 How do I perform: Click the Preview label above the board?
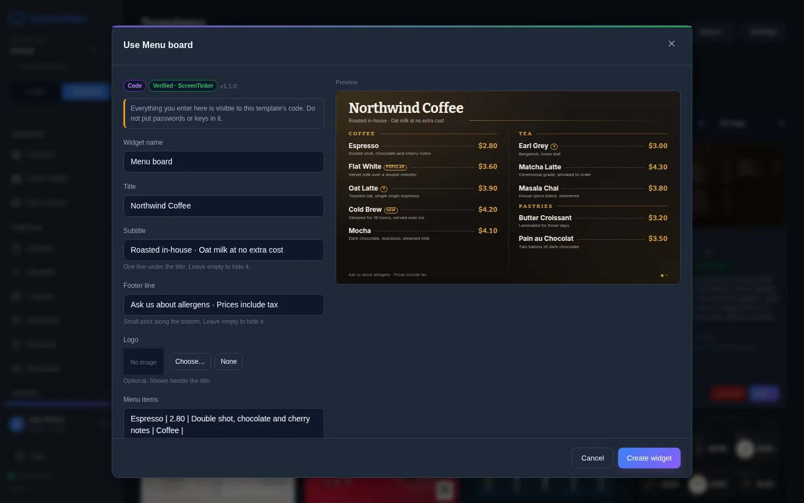click(x=346, y=82)
